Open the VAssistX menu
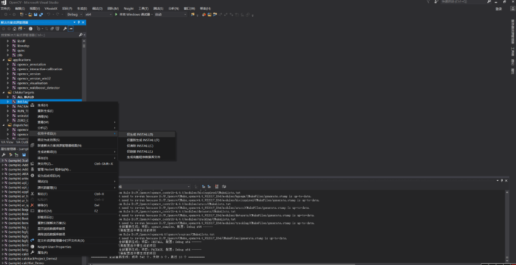 coord(51,9)
